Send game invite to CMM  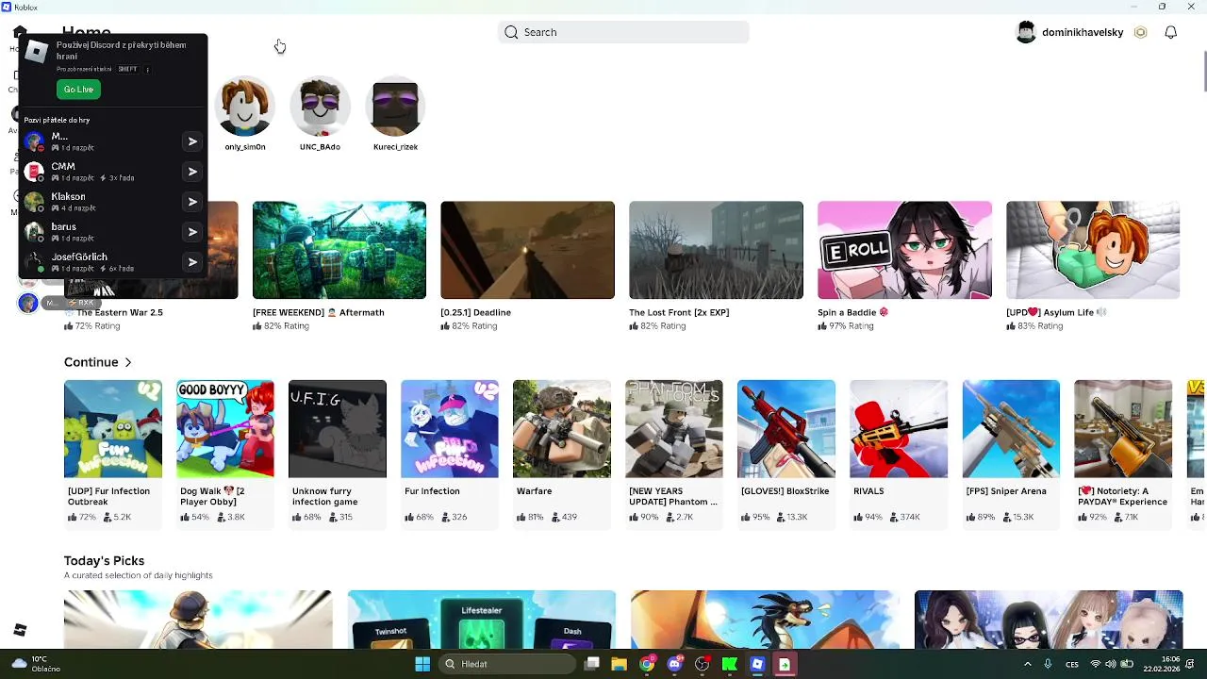[x=192, y=172]
